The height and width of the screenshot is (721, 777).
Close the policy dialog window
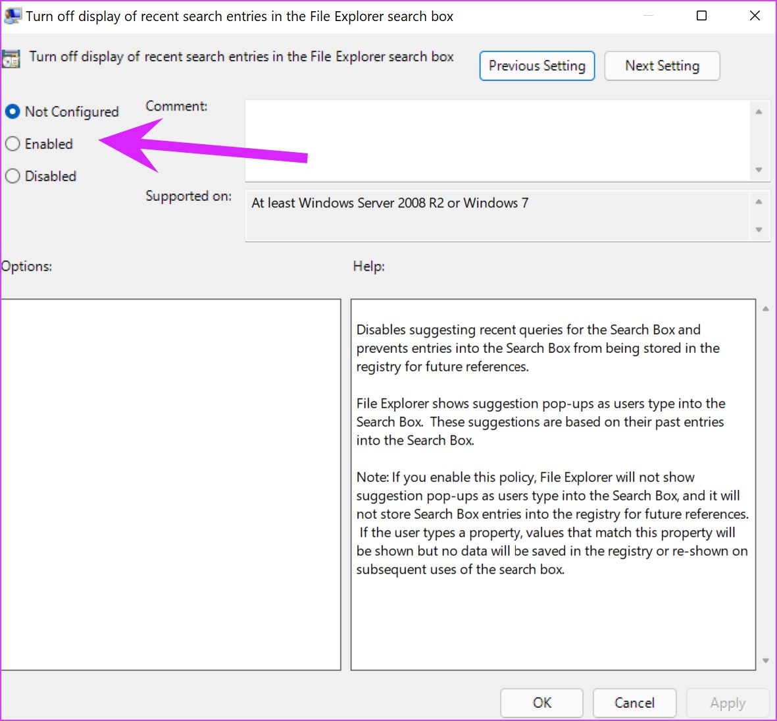(755, 15)
